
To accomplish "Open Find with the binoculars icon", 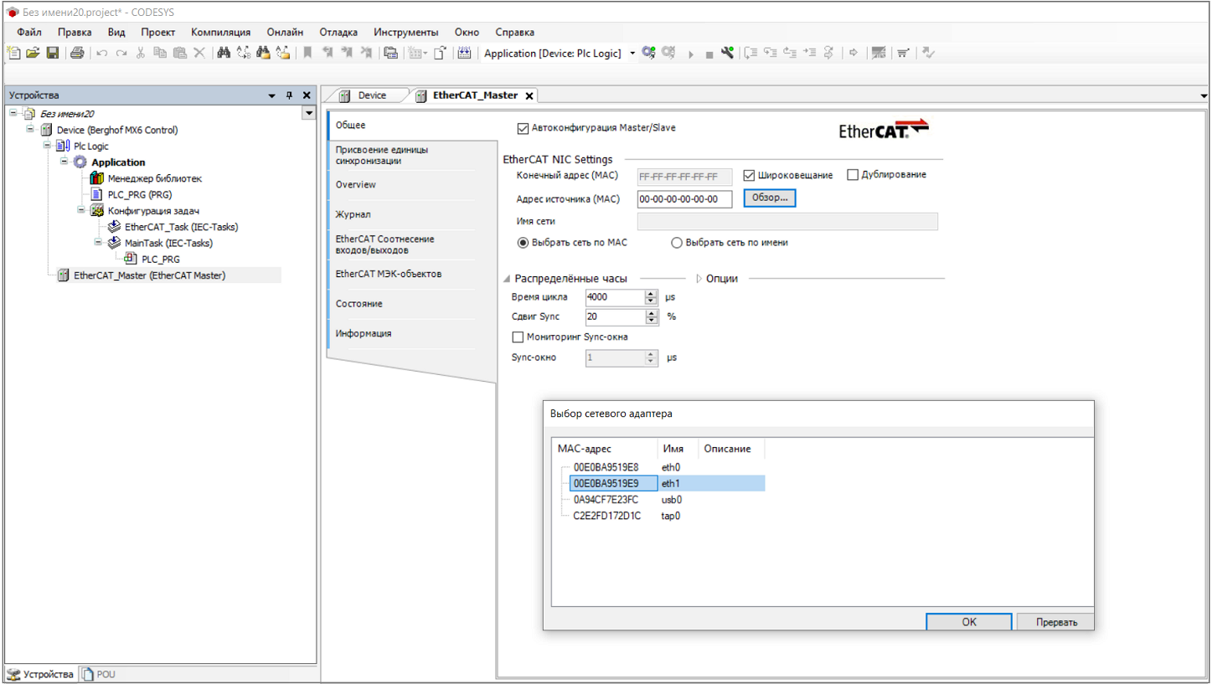I will pos(224,53).
